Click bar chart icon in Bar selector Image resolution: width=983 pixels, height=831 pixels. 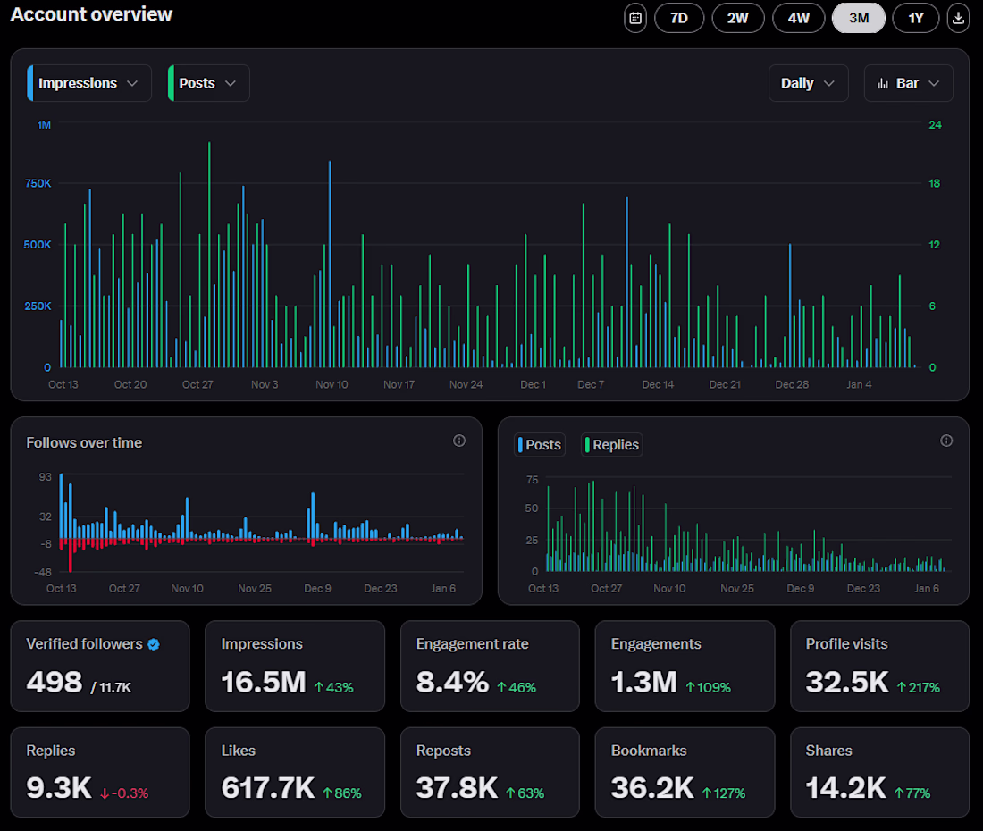(x=882, y=83)
